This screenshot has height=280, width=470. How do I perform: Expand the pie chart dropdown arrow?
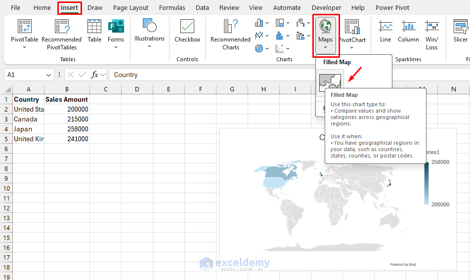(267, 48)
